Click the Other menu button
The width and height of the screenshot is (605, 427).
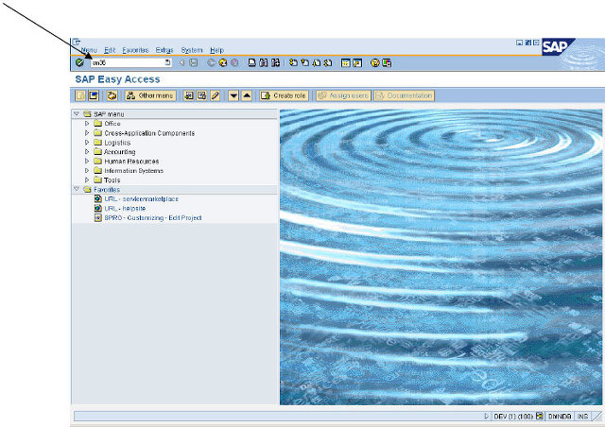tap(150, 95)
